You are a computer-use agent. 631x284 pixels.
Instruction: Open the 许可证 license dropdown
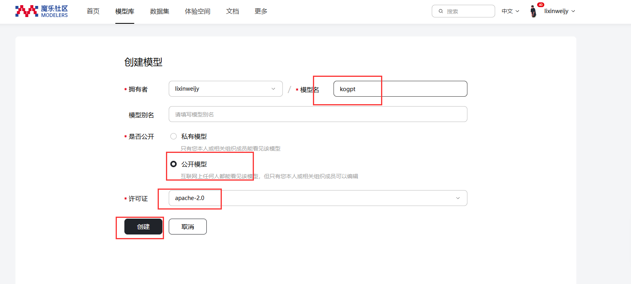(318, 198)
